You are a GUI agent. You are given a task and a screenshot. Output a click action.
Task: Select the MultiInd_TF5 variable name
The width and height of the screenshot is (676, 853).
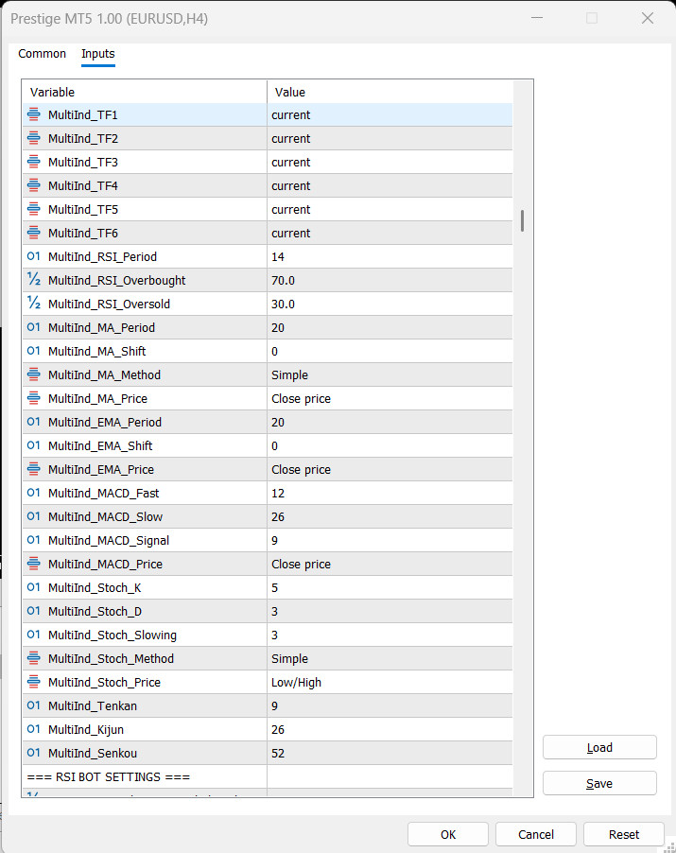82,209
